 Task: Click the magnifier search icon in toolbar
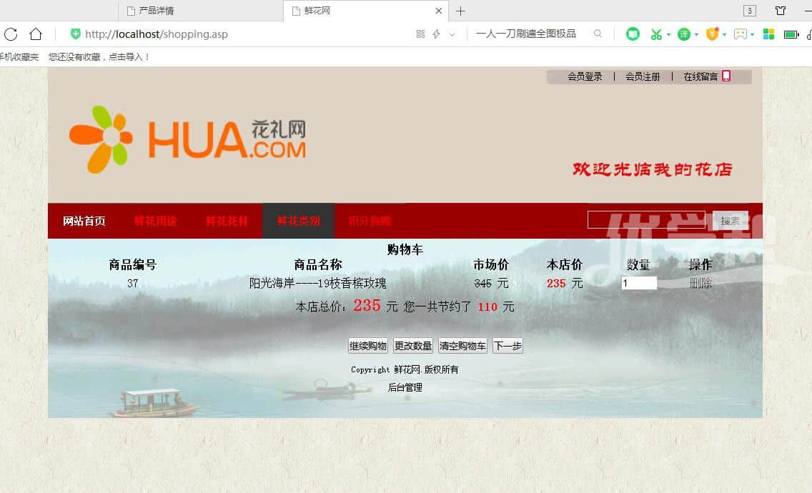pos(598,34)
